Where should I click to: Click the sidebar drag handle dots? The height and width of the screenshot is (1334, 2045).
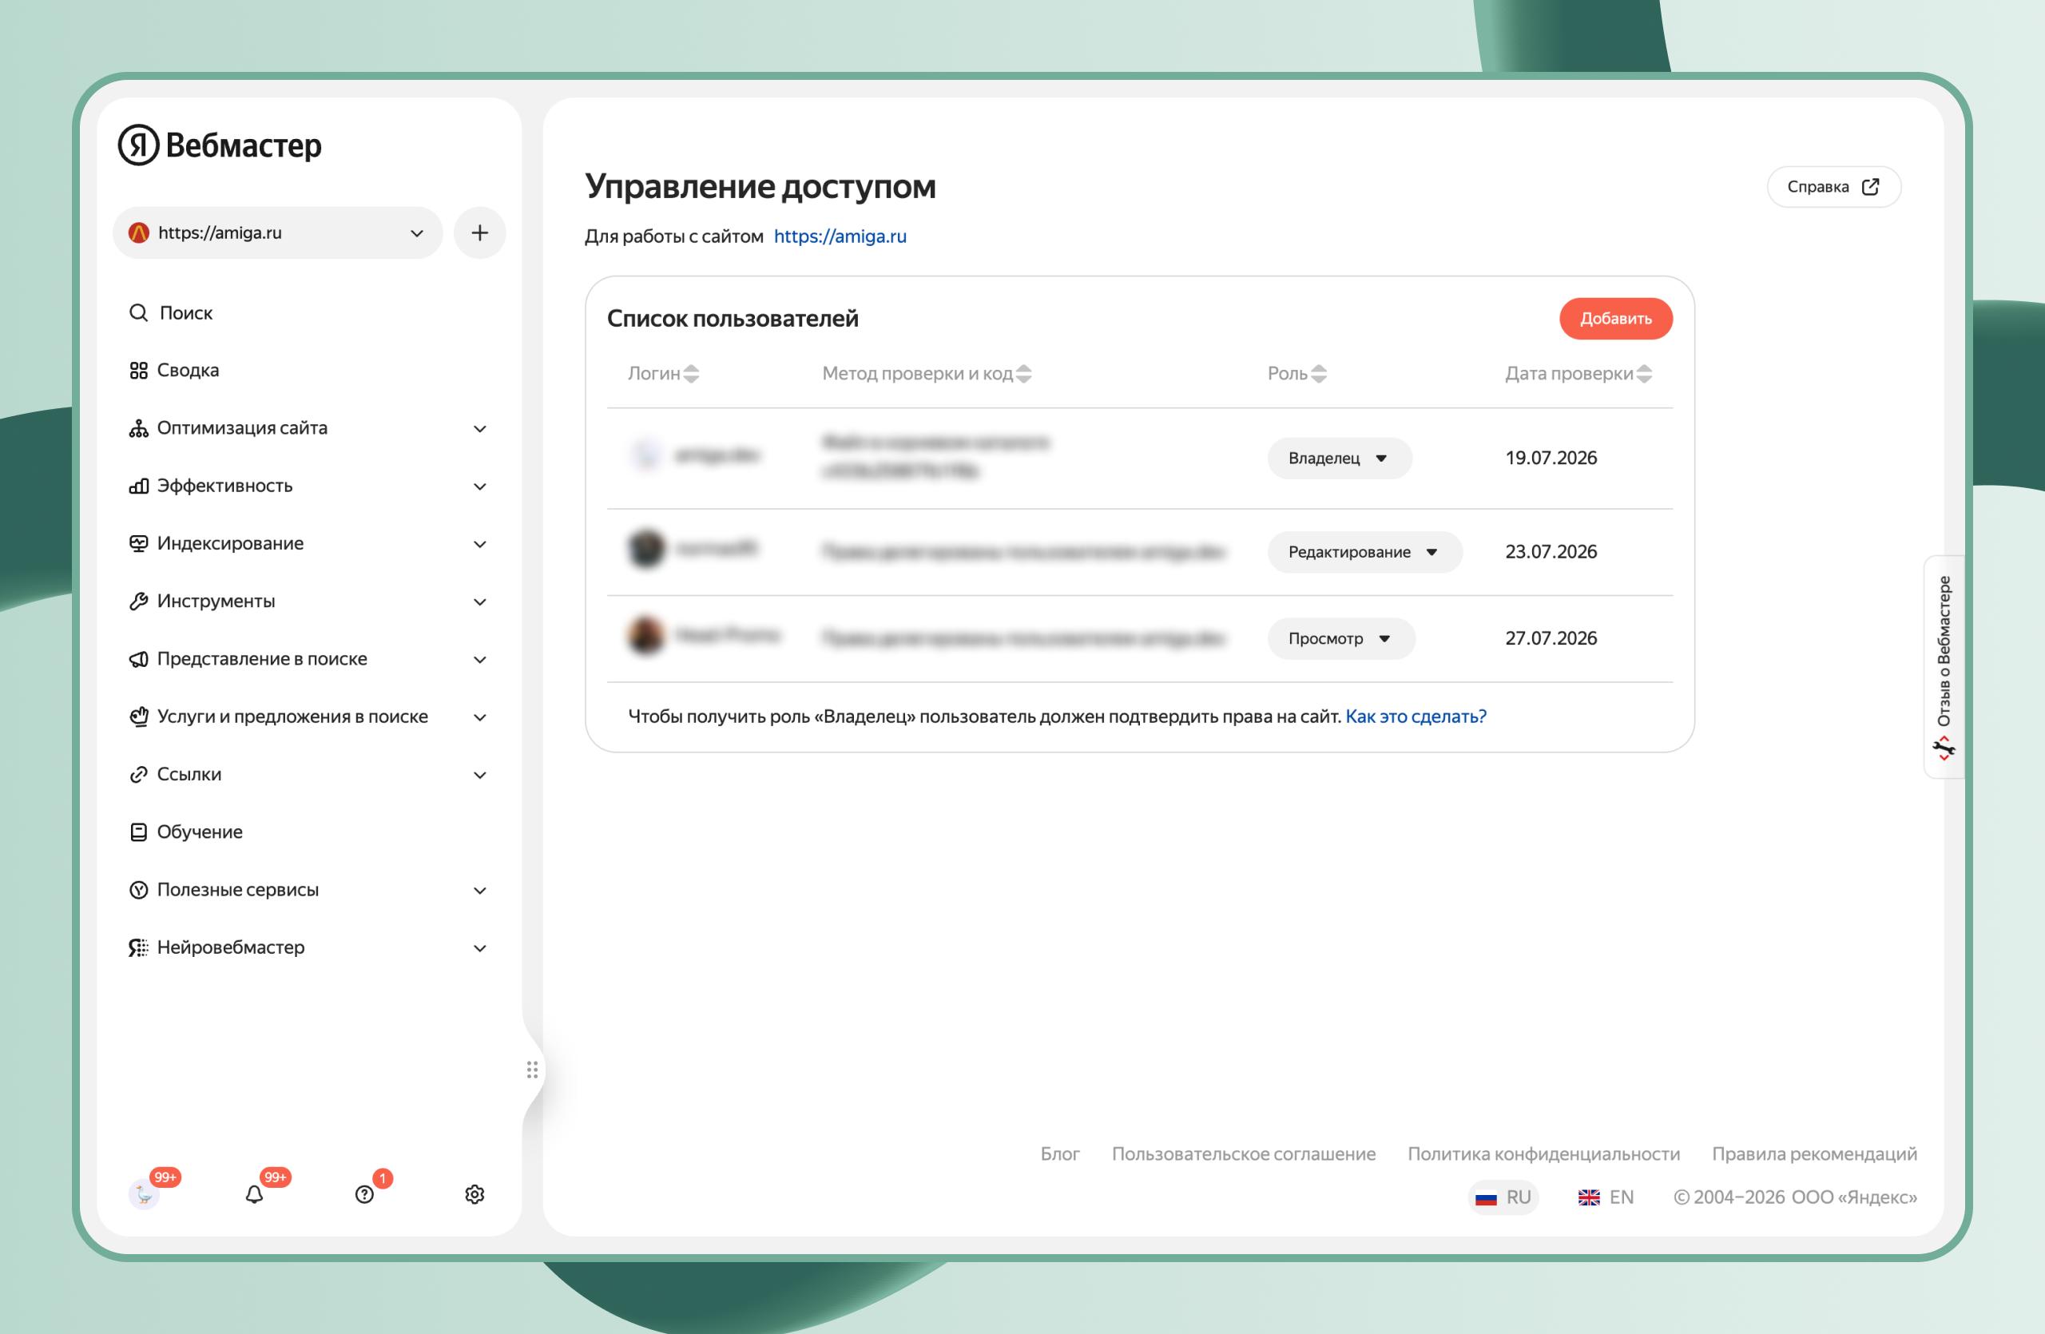click(x=532, y=1070)
